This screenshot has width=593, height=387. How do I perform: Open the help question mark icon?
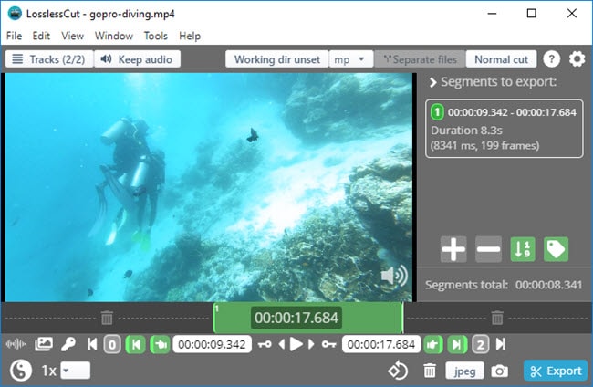(551, 59)
